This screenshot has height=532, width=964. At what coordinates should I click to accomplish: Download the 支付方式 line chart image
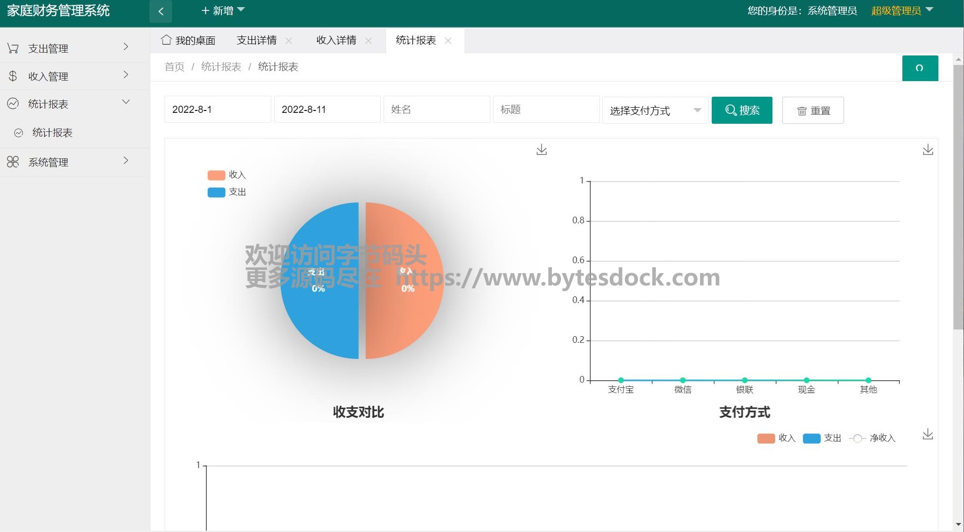pyautogui.click(x=927, y=150)
